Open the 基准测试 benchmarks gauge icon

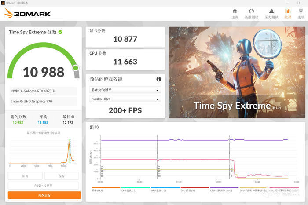[x=251, y=11]
